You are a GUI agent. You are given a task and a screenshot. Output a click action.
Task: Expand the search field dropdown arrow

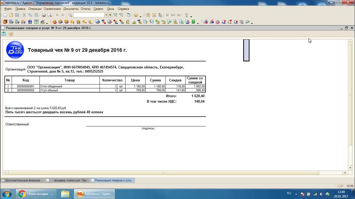106,15
